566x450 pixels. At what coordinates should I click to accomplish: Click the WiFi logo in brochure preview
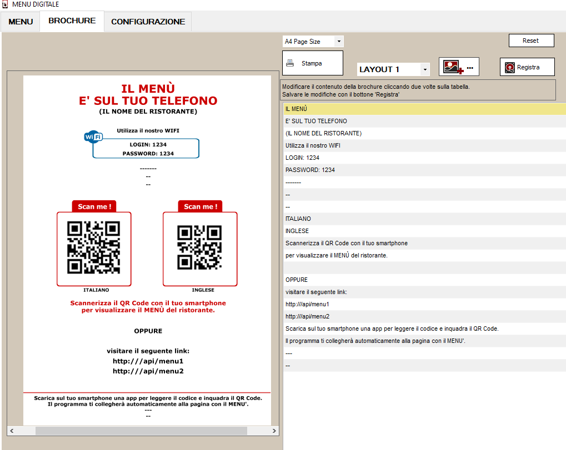point(93,137)
